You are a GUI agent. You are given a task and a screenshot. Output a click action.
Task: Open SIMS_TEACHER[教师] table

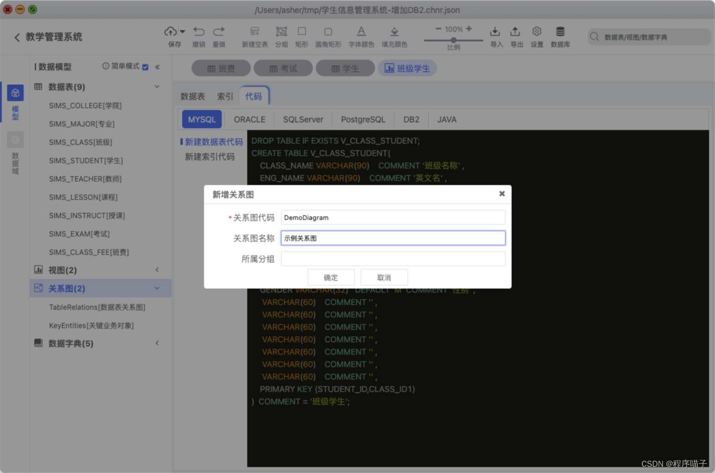tap(85, 179)
